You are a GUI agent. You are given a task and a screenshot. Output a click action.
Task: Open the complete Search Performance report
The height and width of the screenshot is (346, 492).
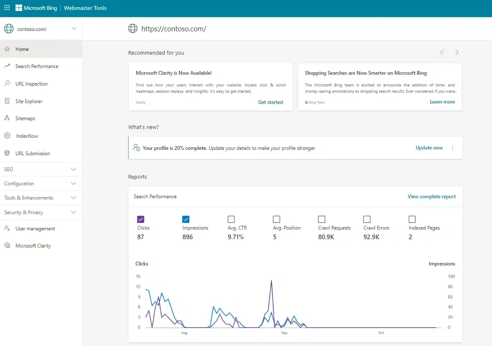coord(431,196)
